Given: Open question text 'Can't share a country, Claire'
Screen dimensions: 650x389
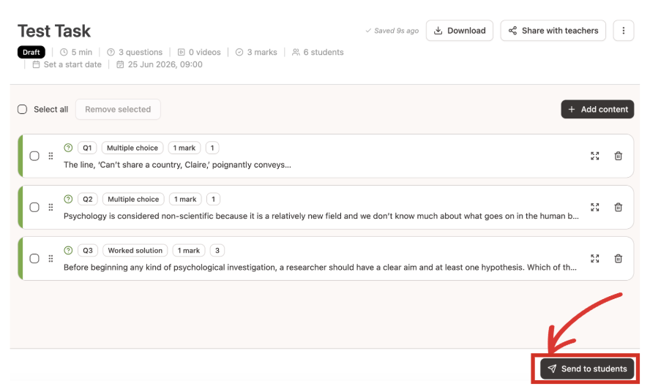Looking at the screenshot, I should click(177, 165).
